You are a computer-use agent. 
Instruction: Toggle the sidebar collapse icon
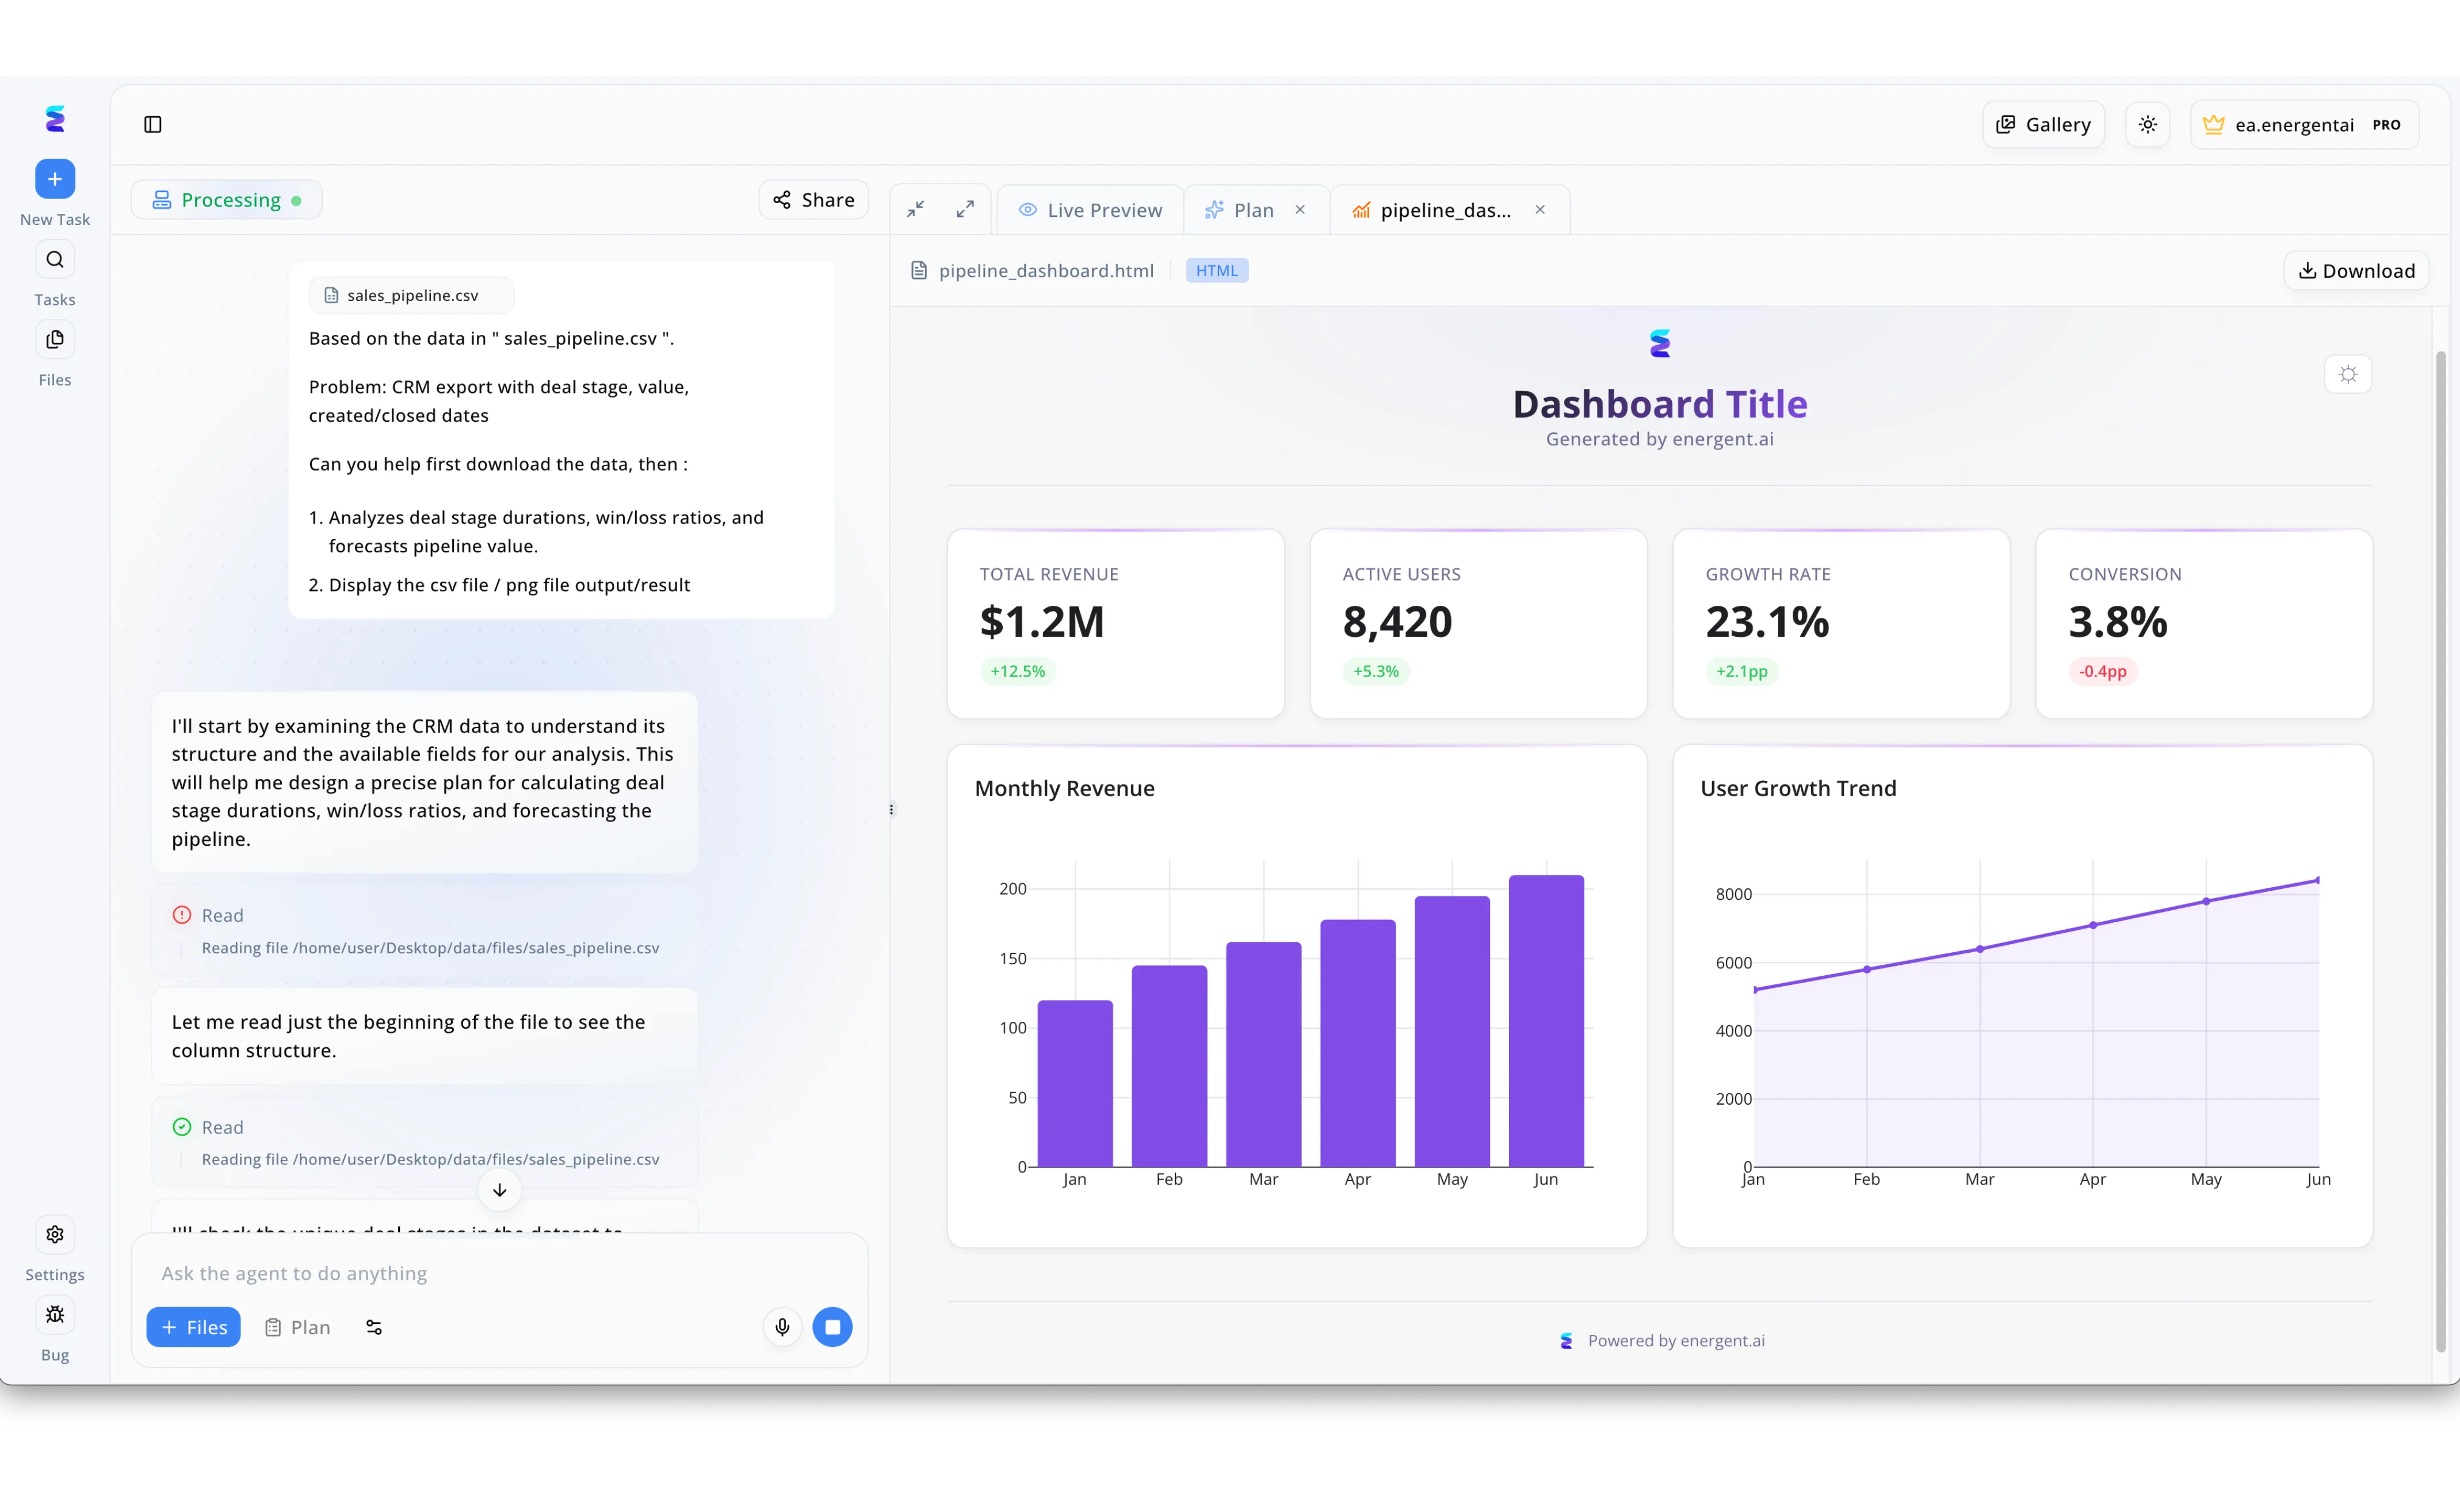[x=152, y=125]
